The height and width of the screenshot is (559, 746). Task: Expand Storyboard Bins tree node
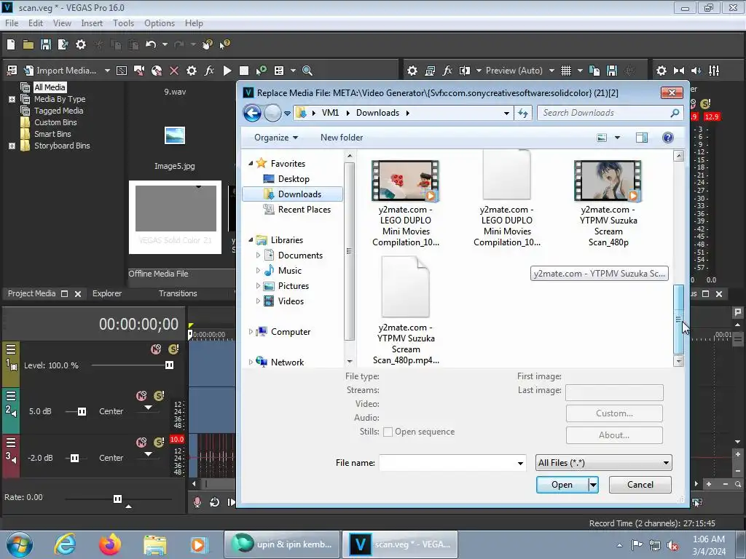click(x=12, y=146)
